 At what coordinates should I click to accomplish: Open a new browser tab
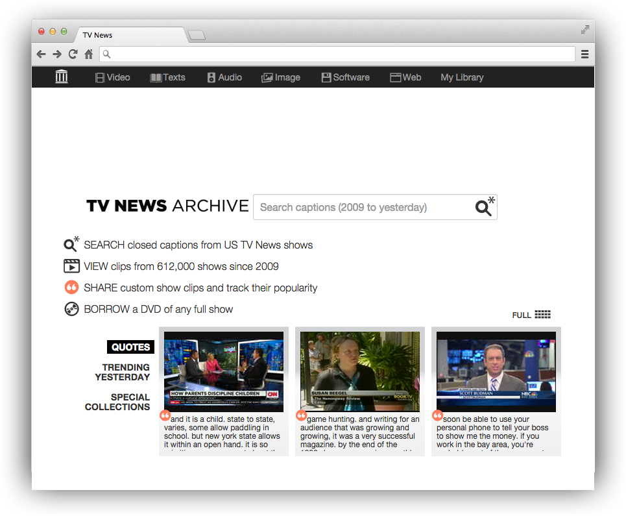(x=197, y=35)
